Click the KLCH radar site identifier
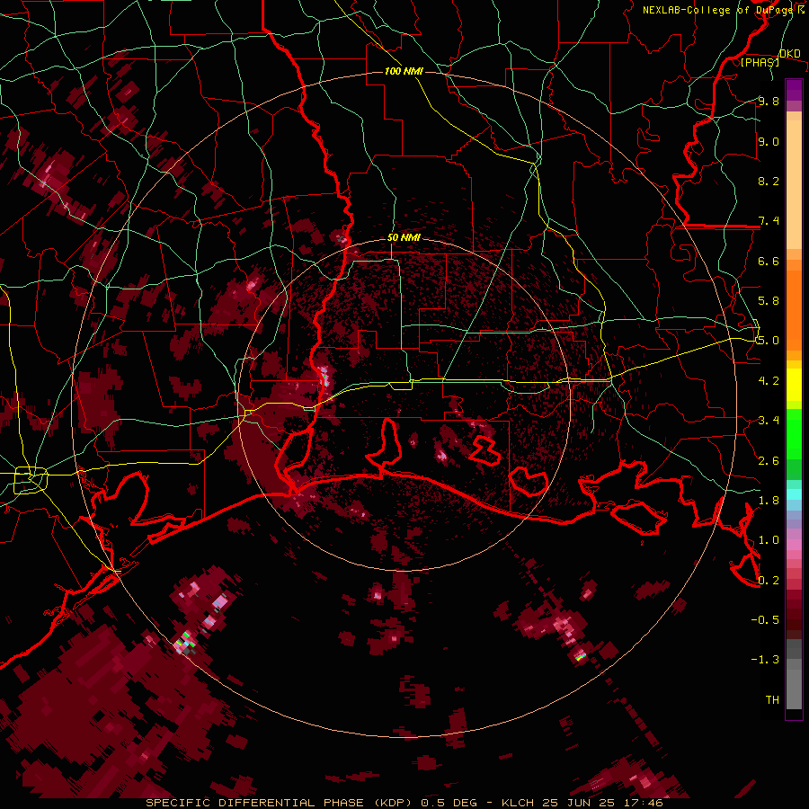Screen dimensions: 809x809 (518, 803)
